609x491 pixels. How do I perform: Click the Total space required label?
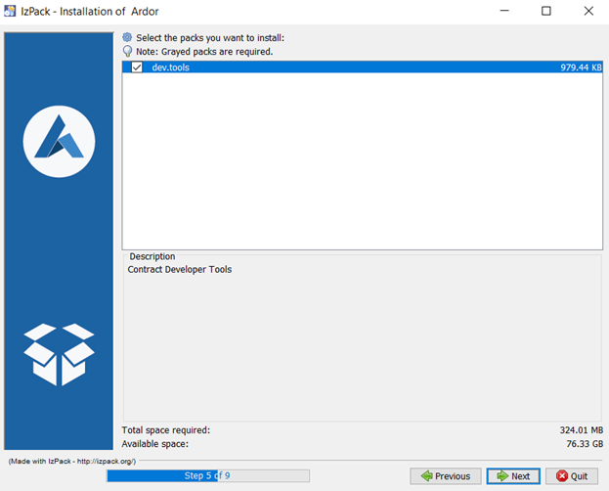coord(165,429)
